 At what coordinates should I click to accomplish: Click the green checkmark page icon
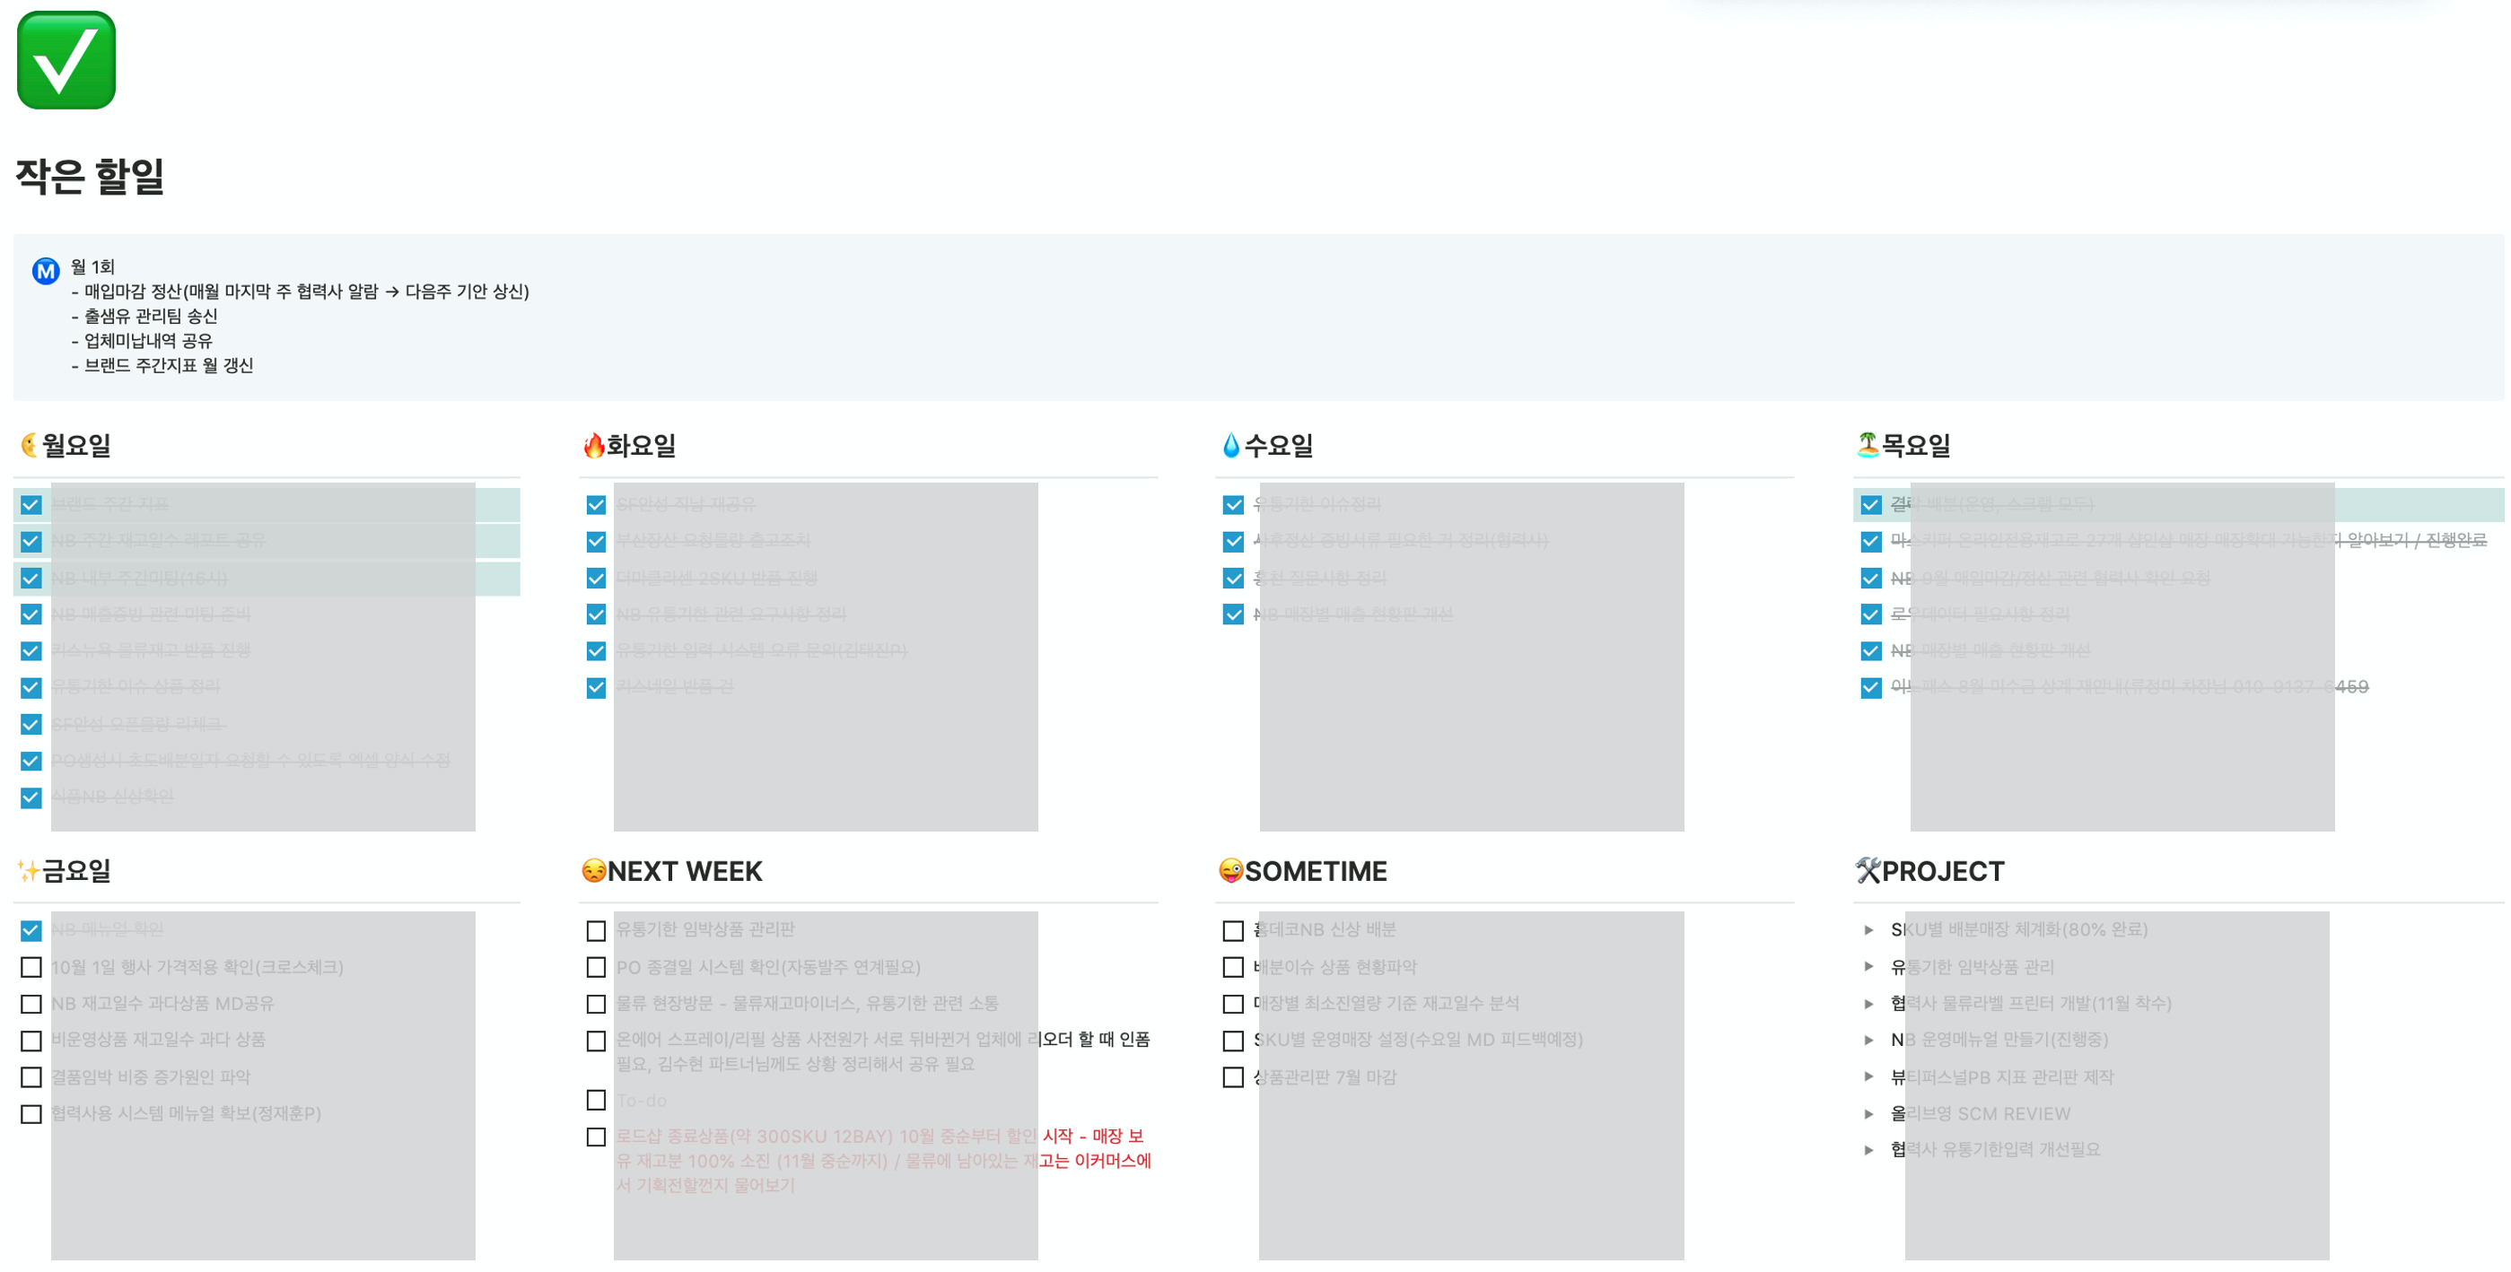coord(66,60)
